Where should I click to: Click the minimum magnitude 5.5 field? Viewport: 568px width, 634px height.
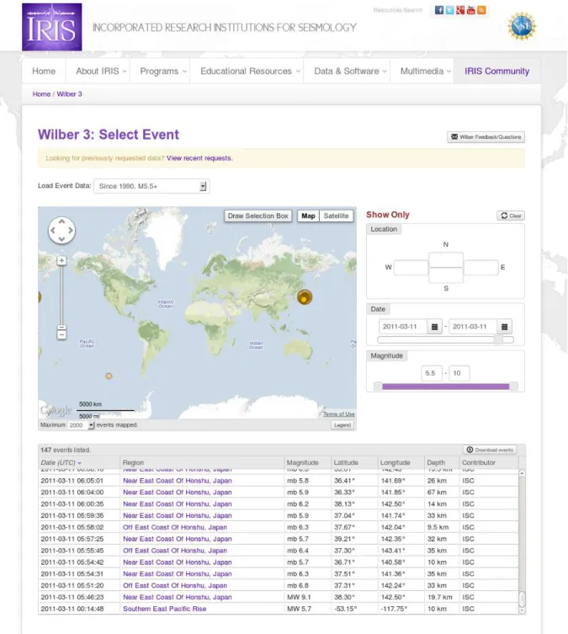coord(432,373)
